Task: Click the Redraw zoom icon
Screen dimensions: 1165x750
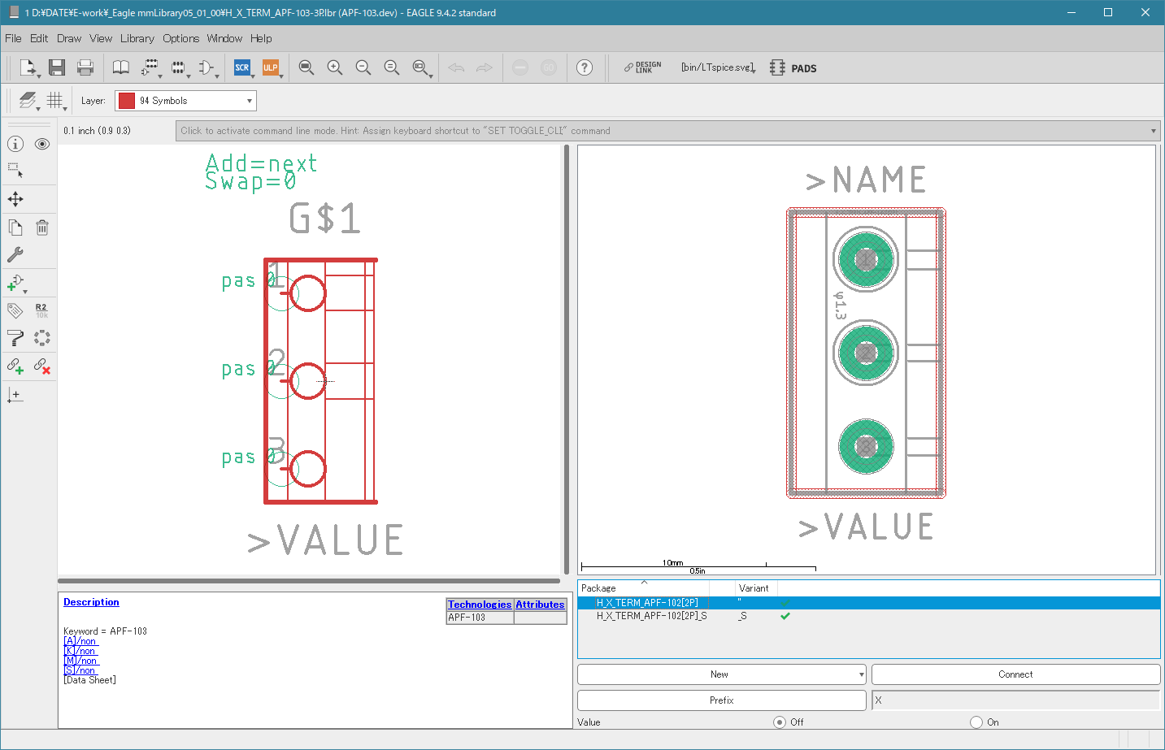Action: pyautogui.click(x=392, y=67)
